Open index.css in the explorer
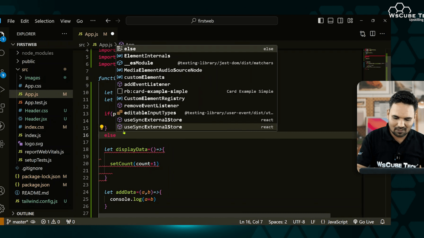Image resolution: width=424 pixels, height=238 pixels. 34,127
